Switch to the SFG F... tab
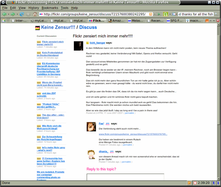This screenshot has height=187, width=221. tap(175, 21)
